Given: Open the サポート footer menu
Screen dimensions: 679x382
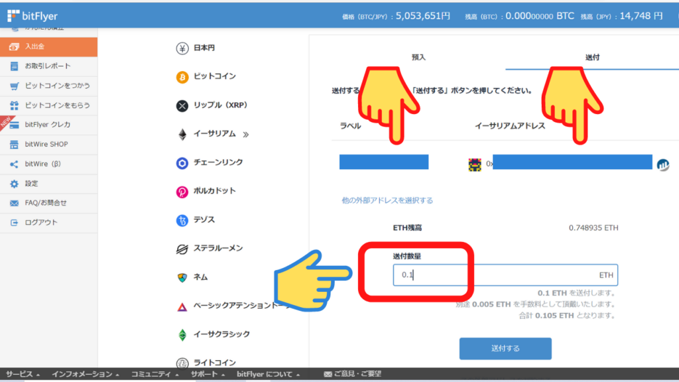Looking at the screenshot, I should click(x=208, y=374).
